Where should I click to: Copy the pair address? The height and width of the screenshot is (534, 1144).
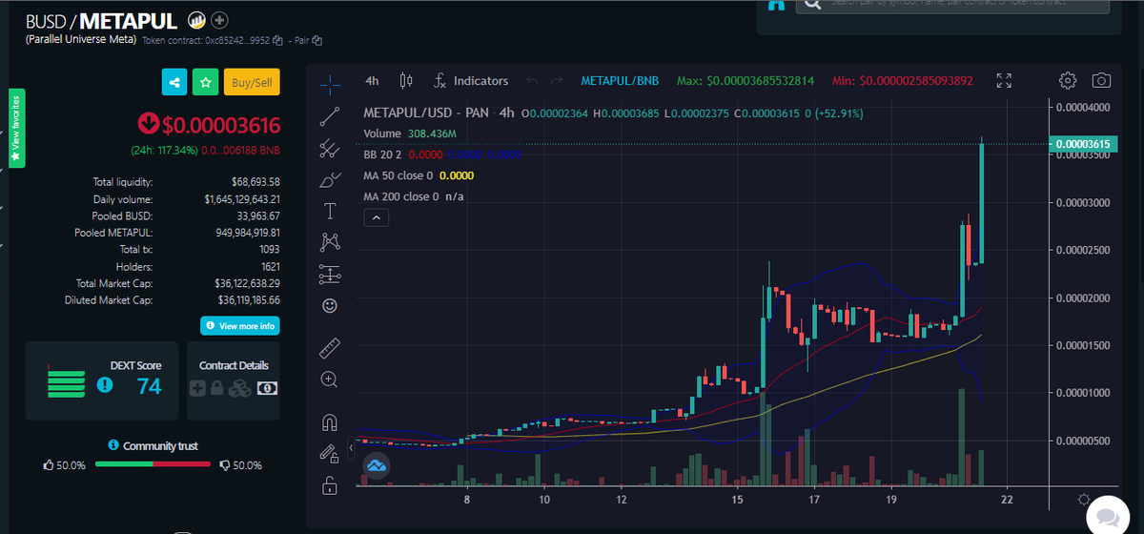click(317, 41)
